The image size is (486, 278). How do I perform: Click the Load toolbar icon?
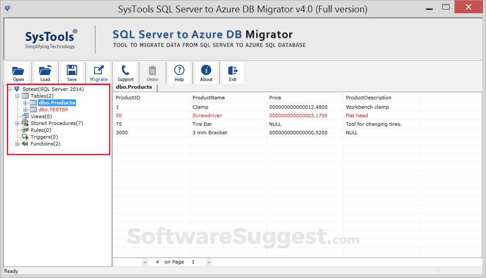[x=45, y=72]
